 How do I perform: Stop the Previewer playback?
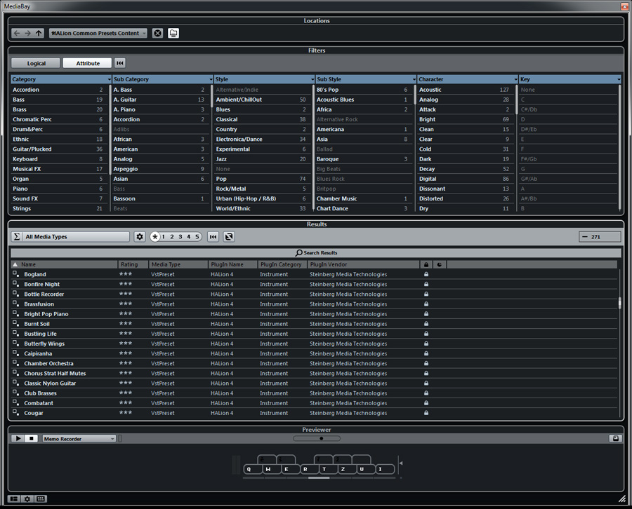point(32,439)
